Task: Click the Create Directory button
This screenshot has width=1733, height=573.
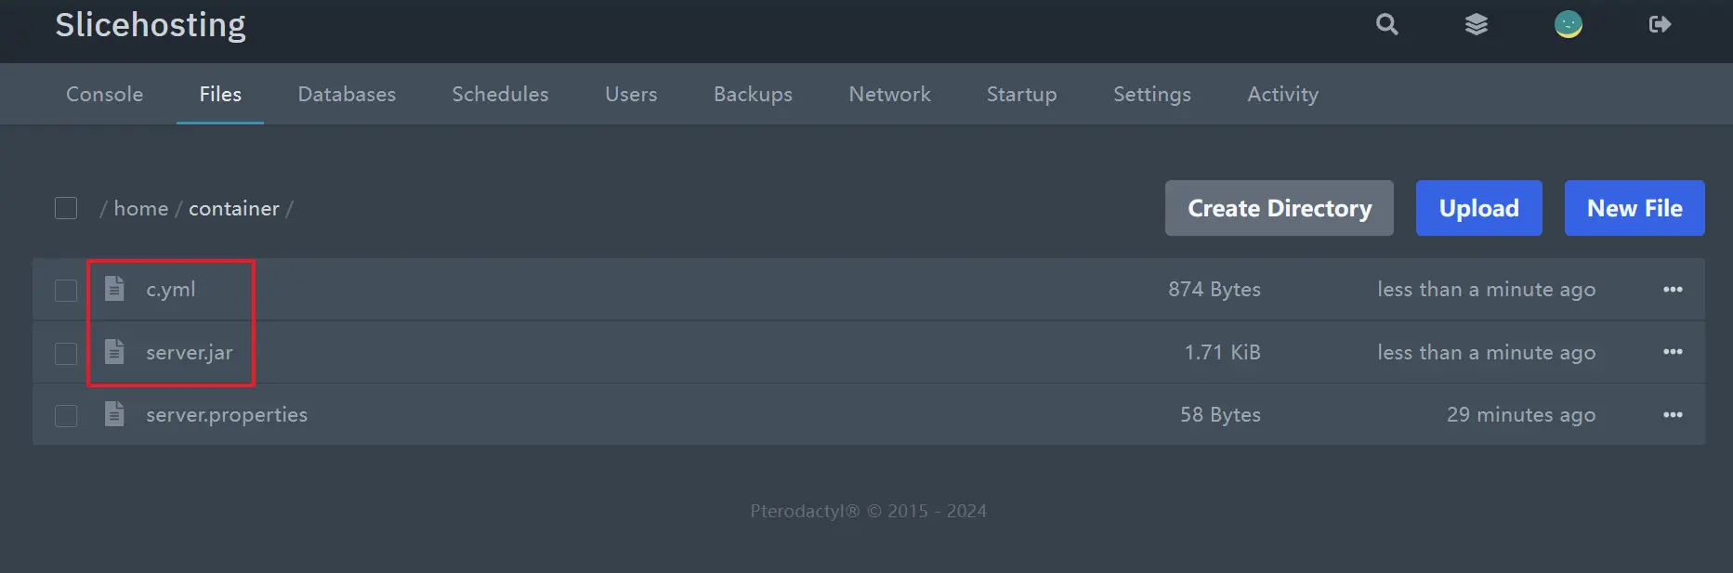Action: click(1280, 208)
